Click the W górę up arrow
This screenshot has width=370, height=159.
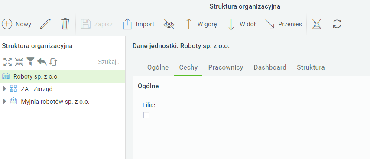tap(188, 24)
